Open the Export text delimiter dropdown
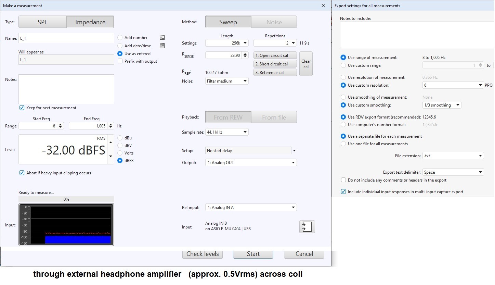 pyautogui.click(x=453, y=172)
